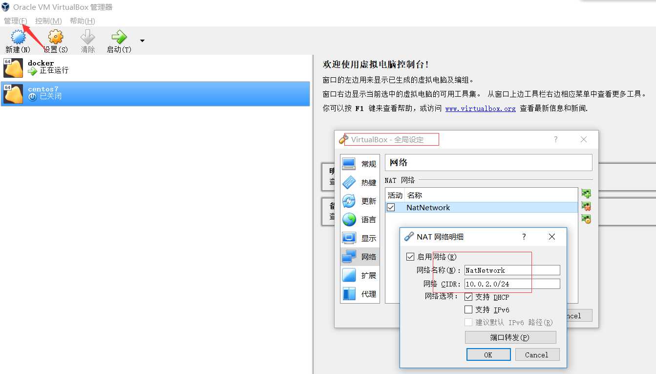
Task: Select 更新 (Update) settings category
Action: [x=360, y=201]
